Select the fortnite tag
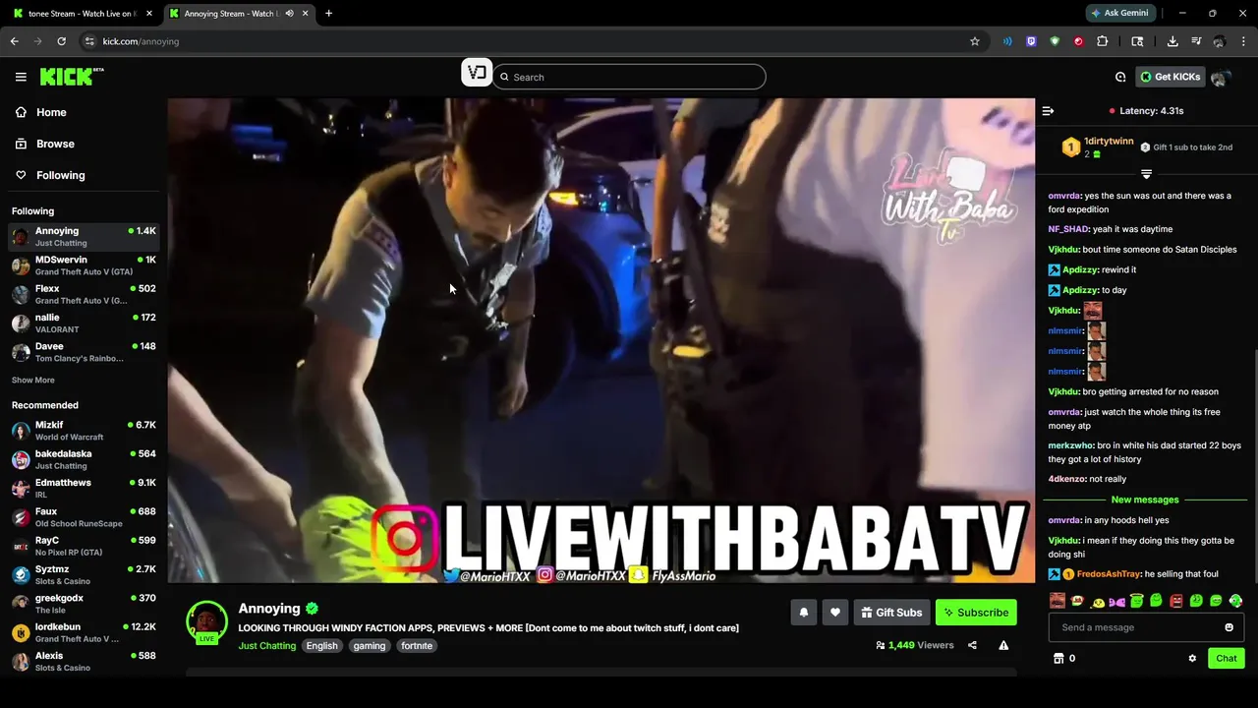1258x708 pixels. pos(417,646)
